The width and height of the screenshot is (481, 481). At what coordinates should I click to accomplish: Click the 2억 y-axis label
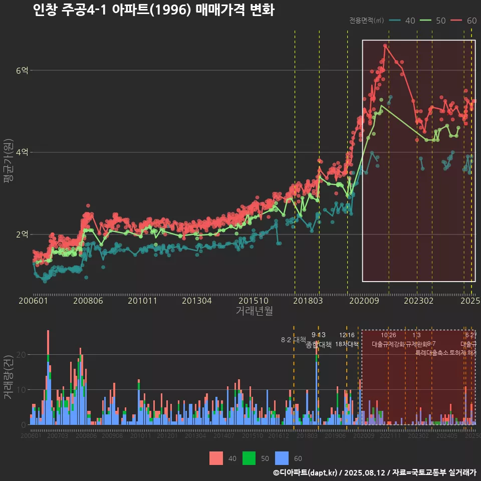22,234
